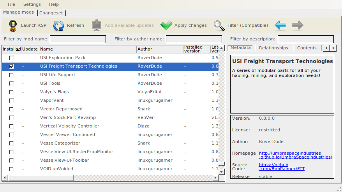Click author VenVen in the list
Image resolution: width=342 pixels, height=192 pixels.
(146, 117)
